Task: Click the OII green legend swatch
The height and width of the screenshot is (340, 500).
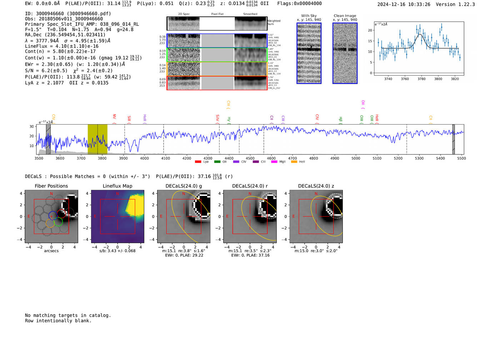Action: (x=217, y=162)
